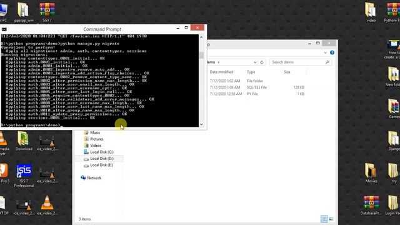Click the Command Prompt scrollbar thumb

[201, 56]
